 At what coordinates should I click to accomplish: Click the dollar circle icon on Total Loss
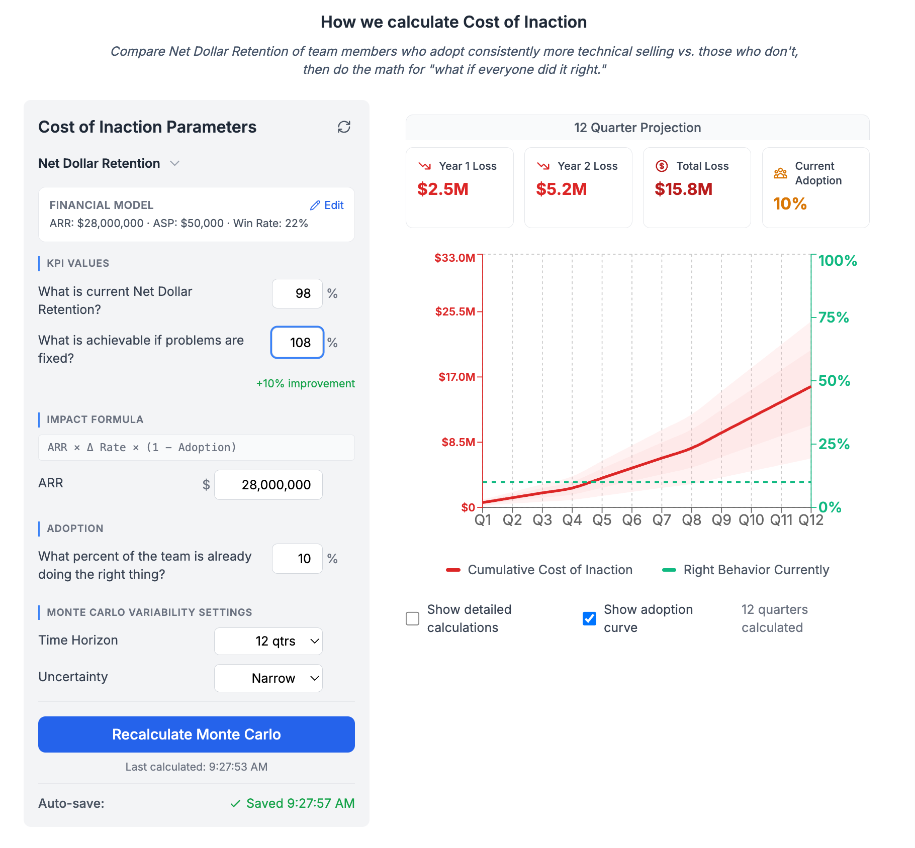(x=662, y=166)
